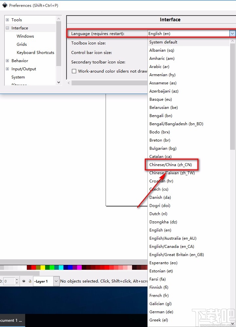
Task: Open the Document 1 taskbar button
Action: [12, 320]
